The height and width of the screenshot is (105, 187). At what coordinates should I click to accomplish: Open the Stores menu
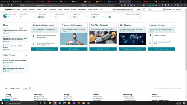[x=60, y=10]
